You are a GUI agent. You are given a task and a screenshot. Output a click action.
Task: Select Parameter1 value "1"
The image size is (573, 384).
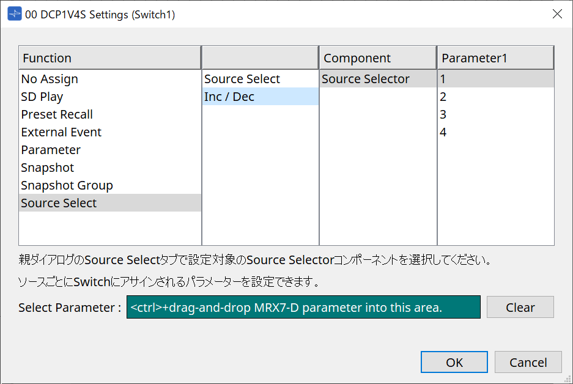[443, 79]
